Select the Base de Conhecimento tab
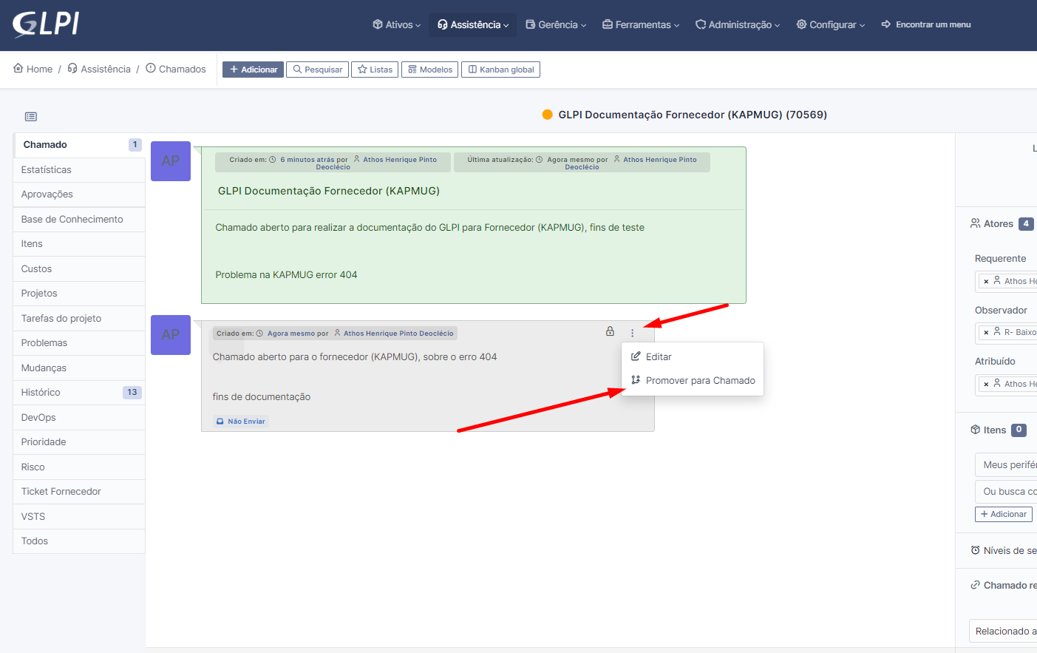The height and width of the screenshot is (653, 1037). tap(79, 220)
